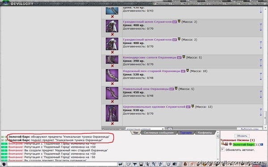Switch to the Торговля tab

pos(186,133)
